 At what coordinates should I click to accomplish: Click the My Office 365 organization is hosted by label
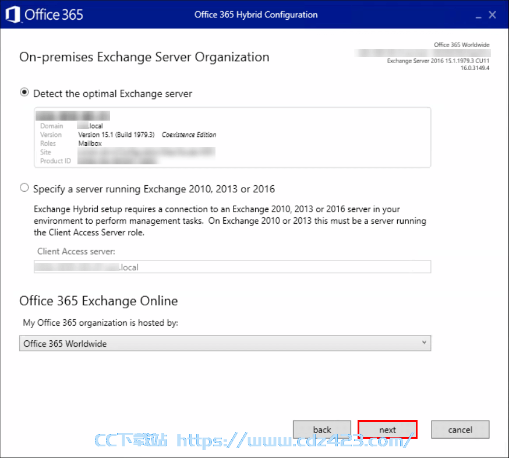coord(101,323)
